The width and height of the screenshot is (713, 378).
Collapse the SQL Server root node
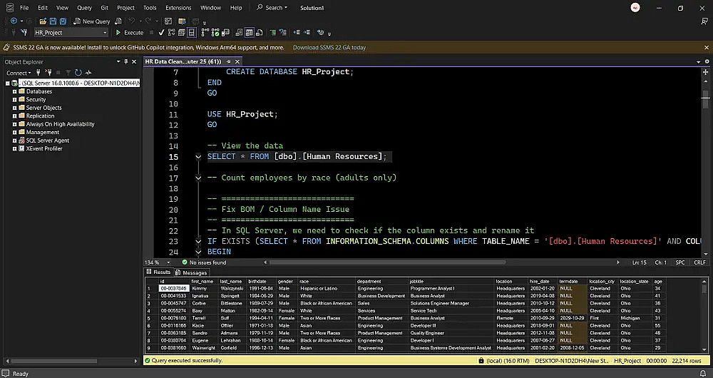(x=7, y=83)
